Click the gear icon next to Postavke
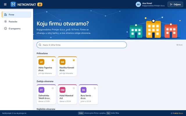 tap(6, 21)
